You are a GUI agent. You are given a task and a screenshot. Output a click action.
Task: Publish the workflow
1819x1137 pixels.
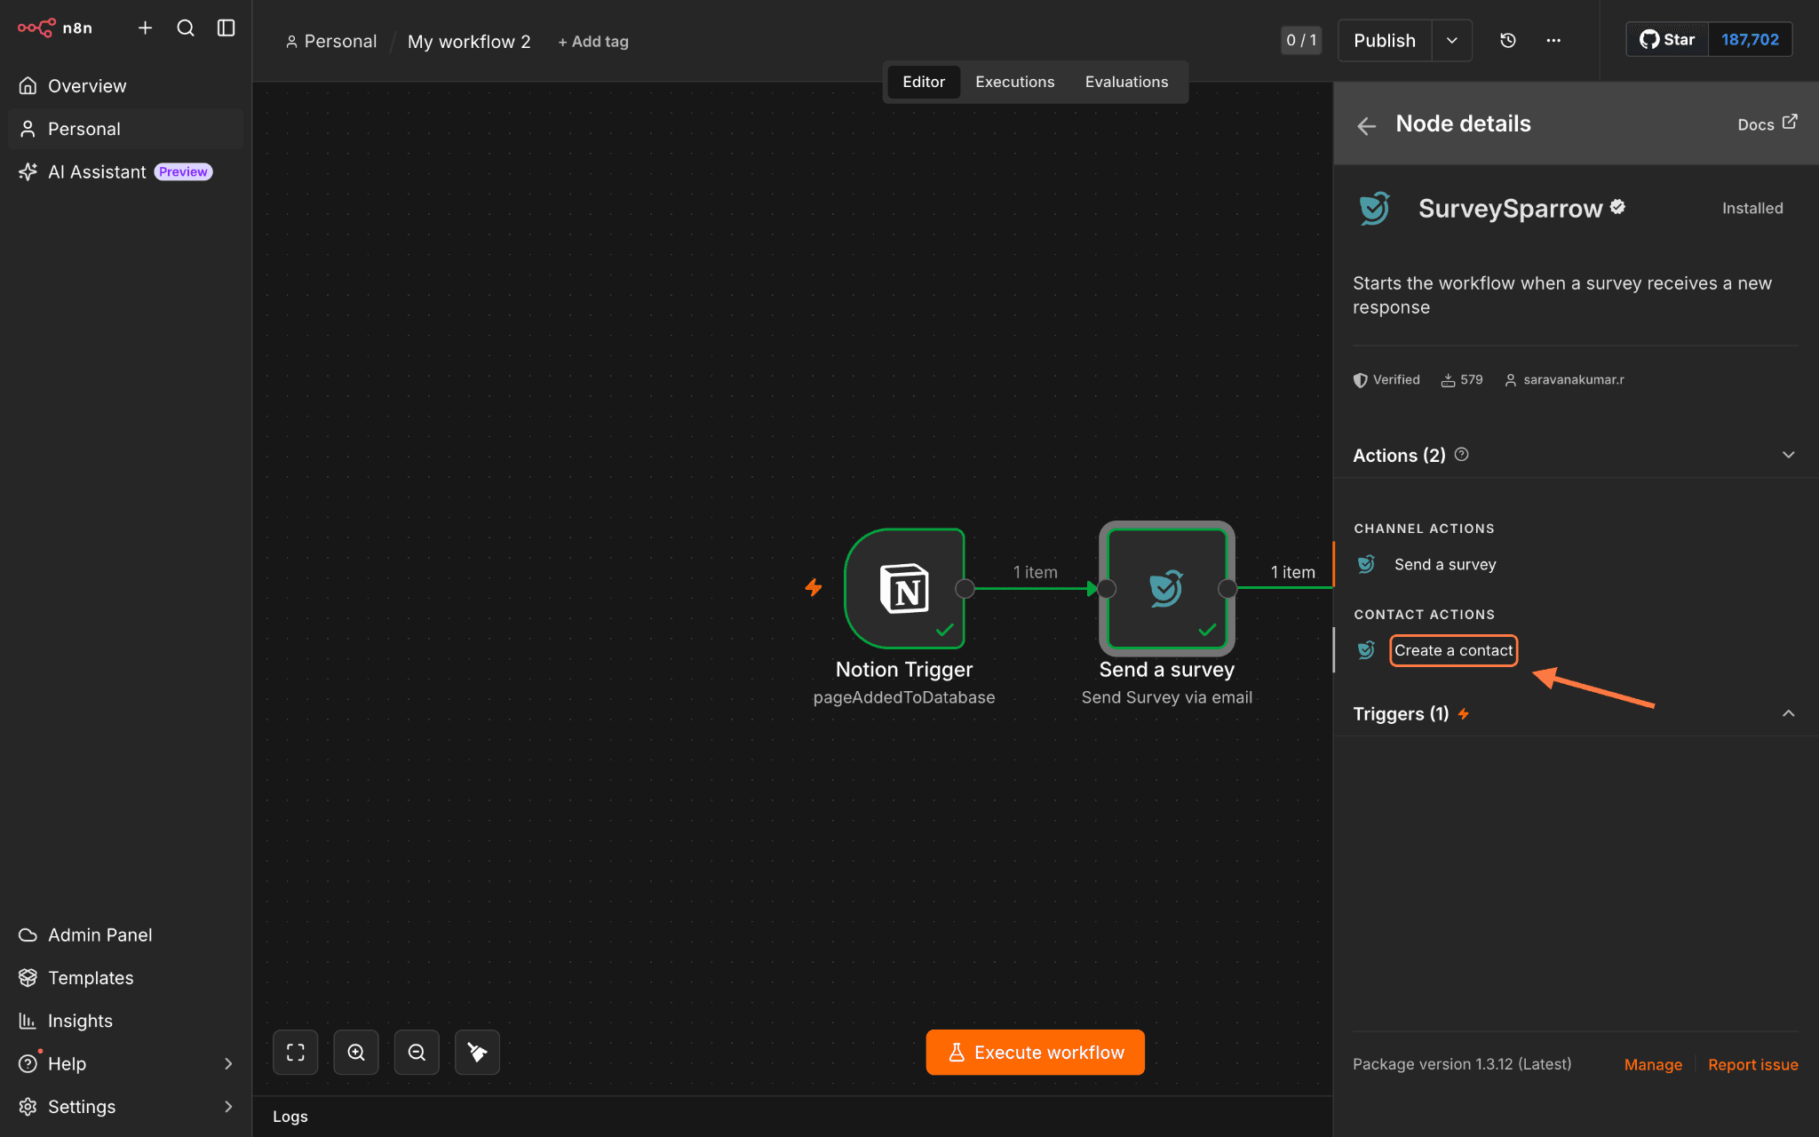tap(1385, 40)
